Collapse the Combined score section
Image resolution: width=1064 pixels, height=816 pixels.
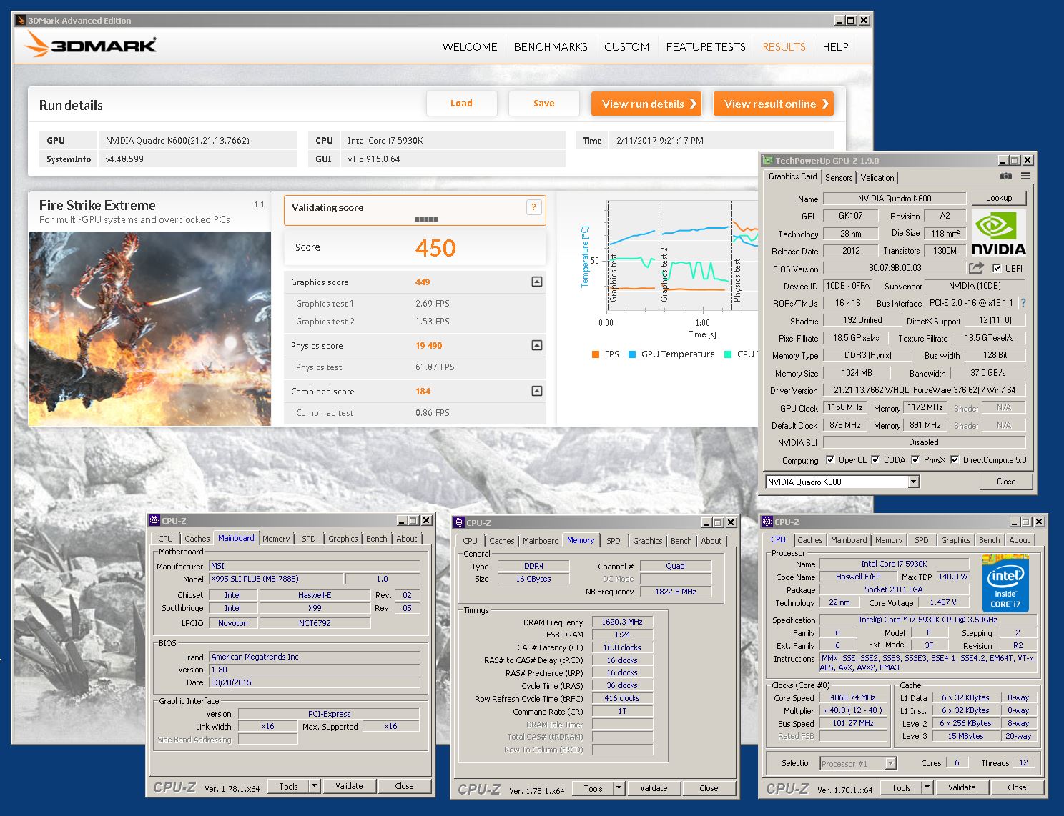click(x=537, y=391)
